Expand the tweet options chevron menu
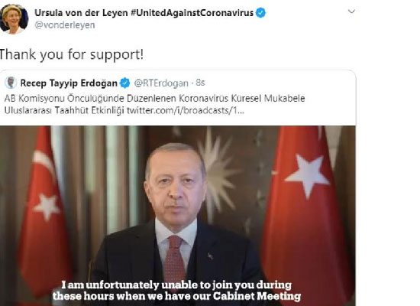This screenshot has width=420, height=306. click(351, 11)
